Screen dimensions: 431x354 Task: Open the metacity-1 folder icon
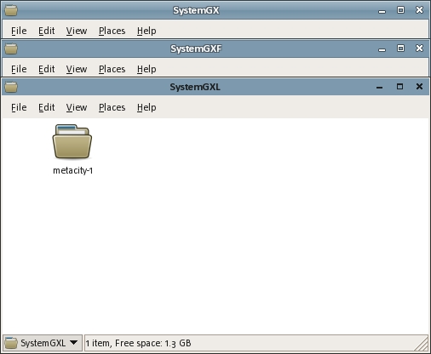[x=72, y=141]
